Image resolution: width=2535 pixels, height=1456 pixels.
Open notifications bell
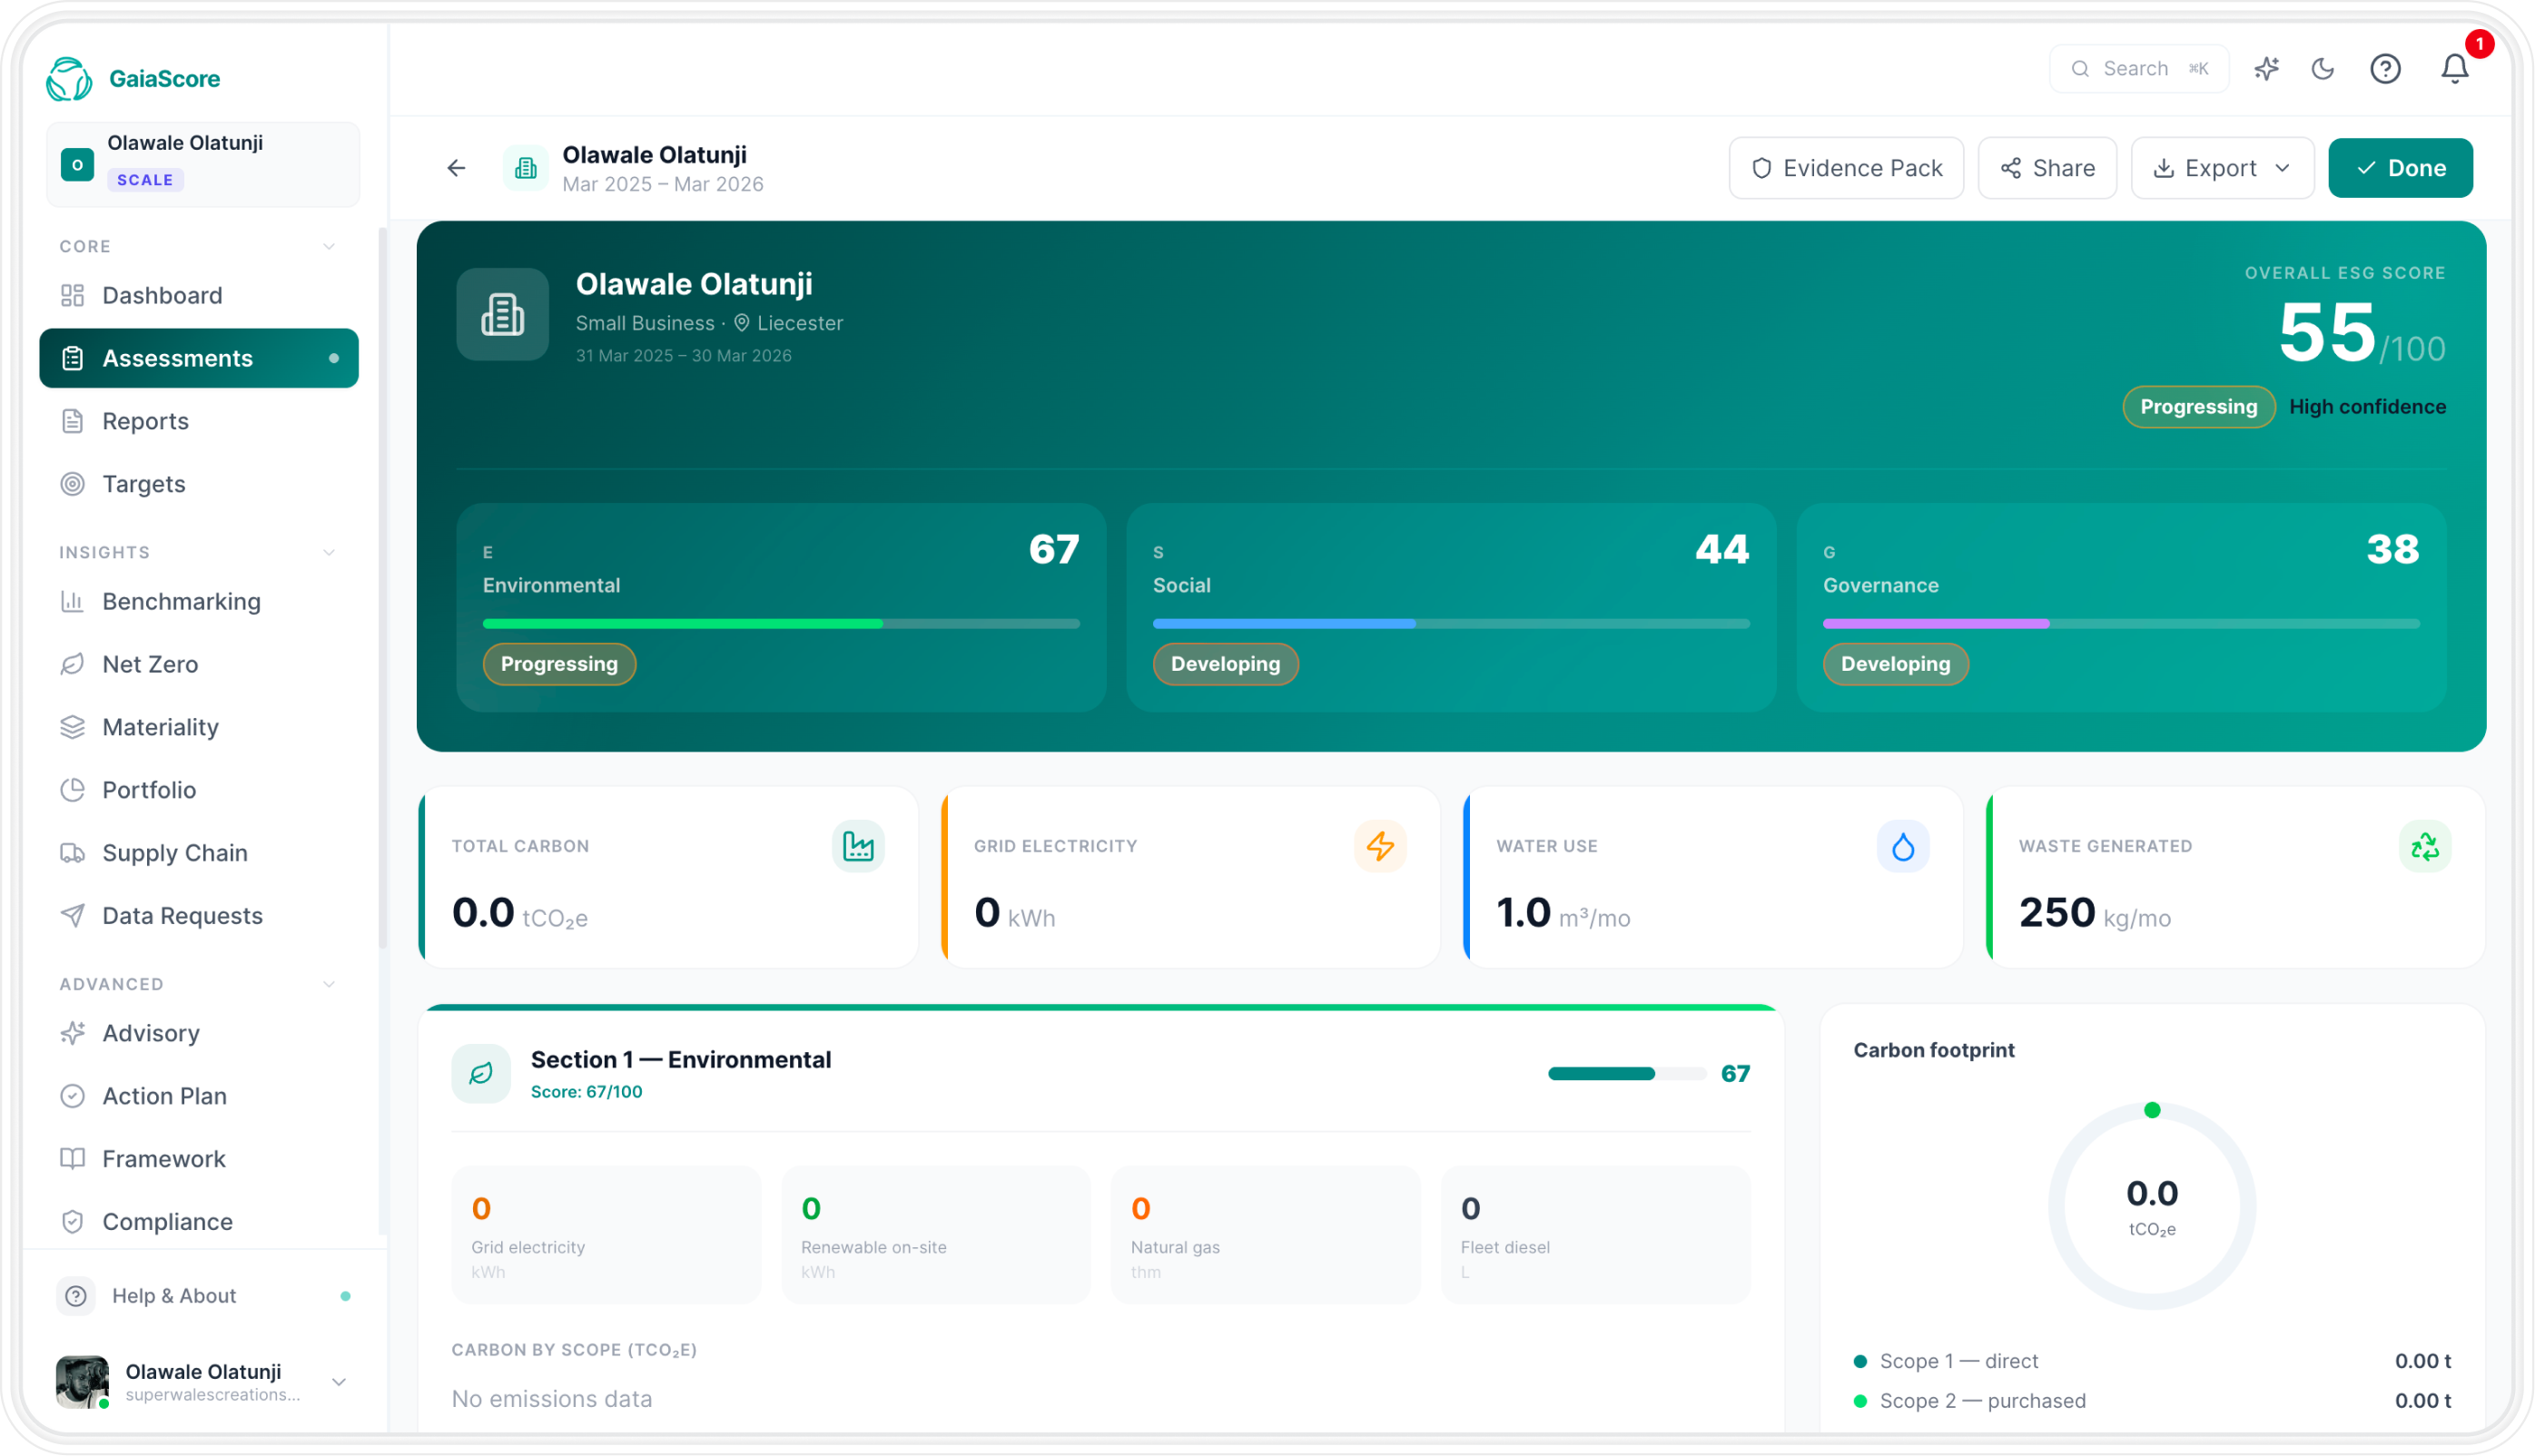[2454, 69]
